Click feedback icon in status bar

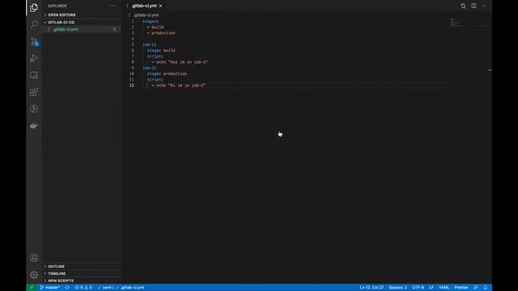pyautogui.click(x=475, y=288)
